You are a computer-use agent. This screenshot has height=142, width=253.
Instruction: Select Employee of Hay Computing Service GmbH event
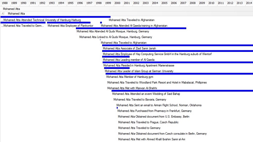click(157, 54)
